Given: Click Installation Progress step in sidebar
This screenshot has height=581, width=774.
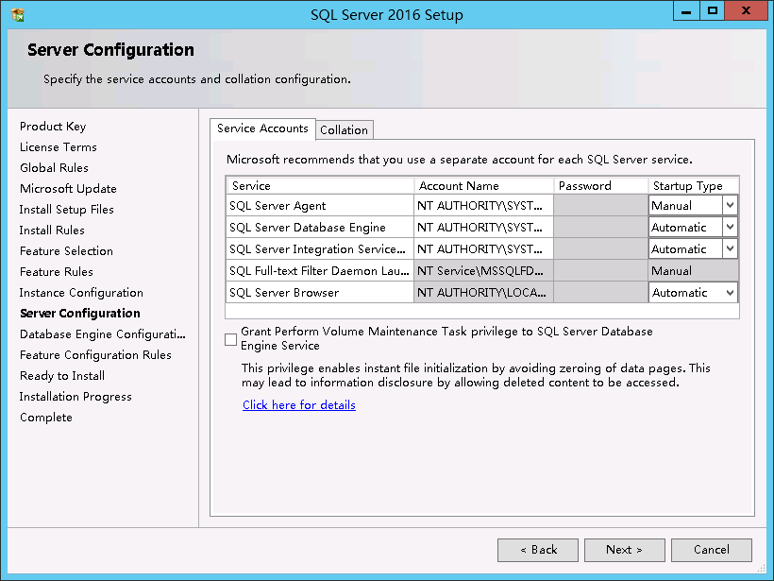Looking at the screenshot, I should 76,396.
